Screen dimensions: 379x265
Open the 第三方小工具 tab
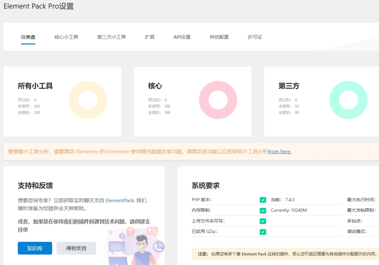(111, 37)
